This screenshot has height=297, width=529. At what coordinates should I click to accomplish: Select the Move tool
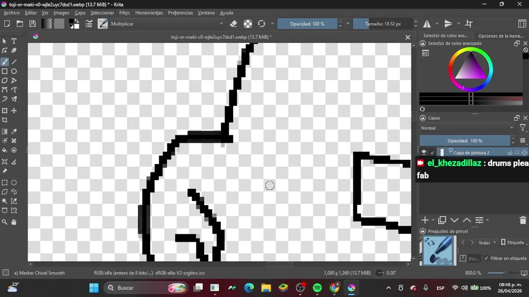[14, 111]
